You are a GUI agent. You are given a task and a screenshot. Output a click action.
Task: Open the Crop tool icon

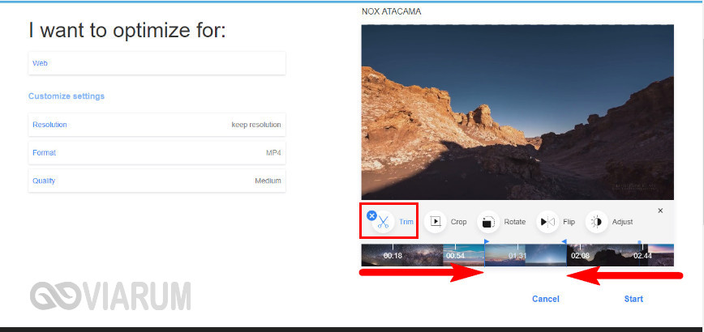pos(436,222)
